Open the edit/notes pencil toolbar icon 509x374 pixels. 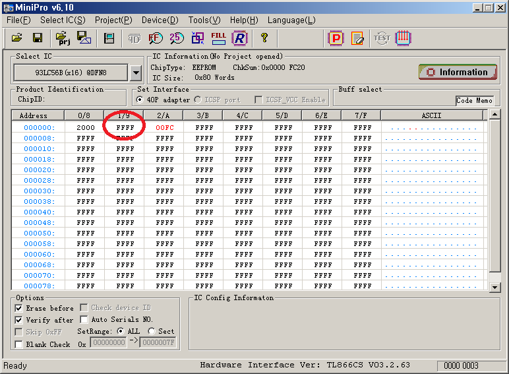pos(357,39)
